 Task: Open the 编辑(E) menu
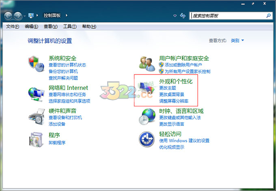(31, 27)
